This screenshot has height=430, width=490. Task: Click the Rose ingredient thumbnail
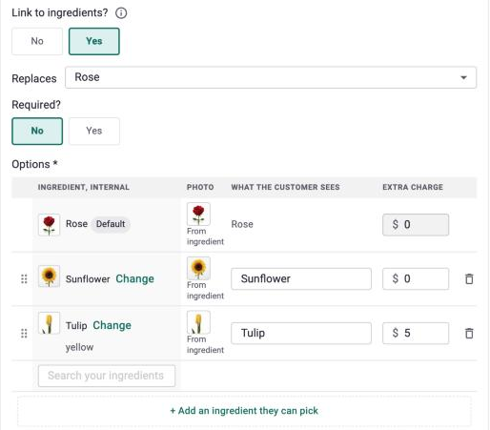(x=49, y=225)
